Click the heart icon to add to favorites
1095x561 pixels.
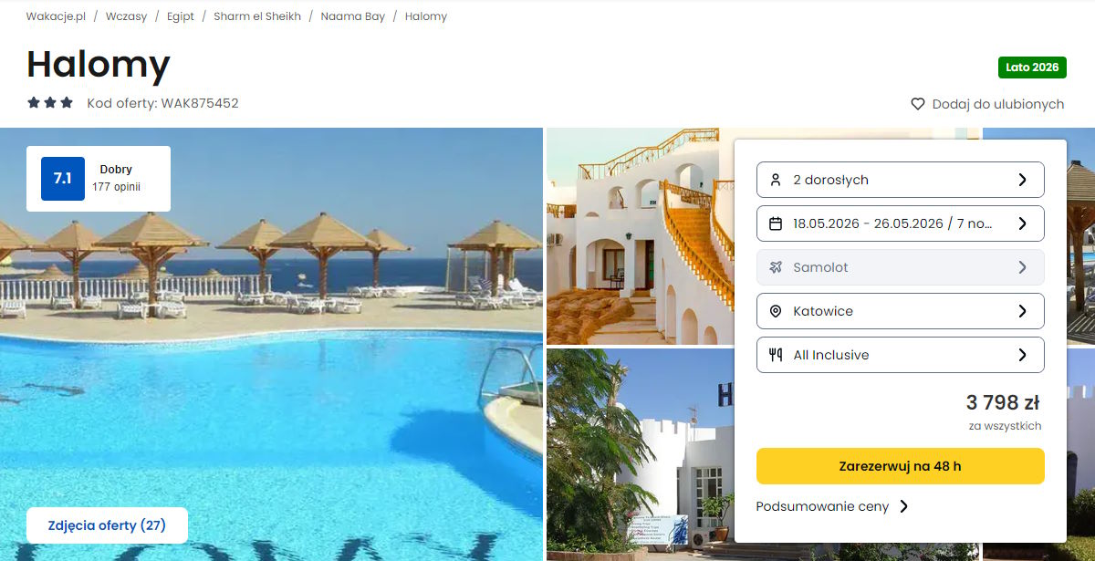point(918,104)
